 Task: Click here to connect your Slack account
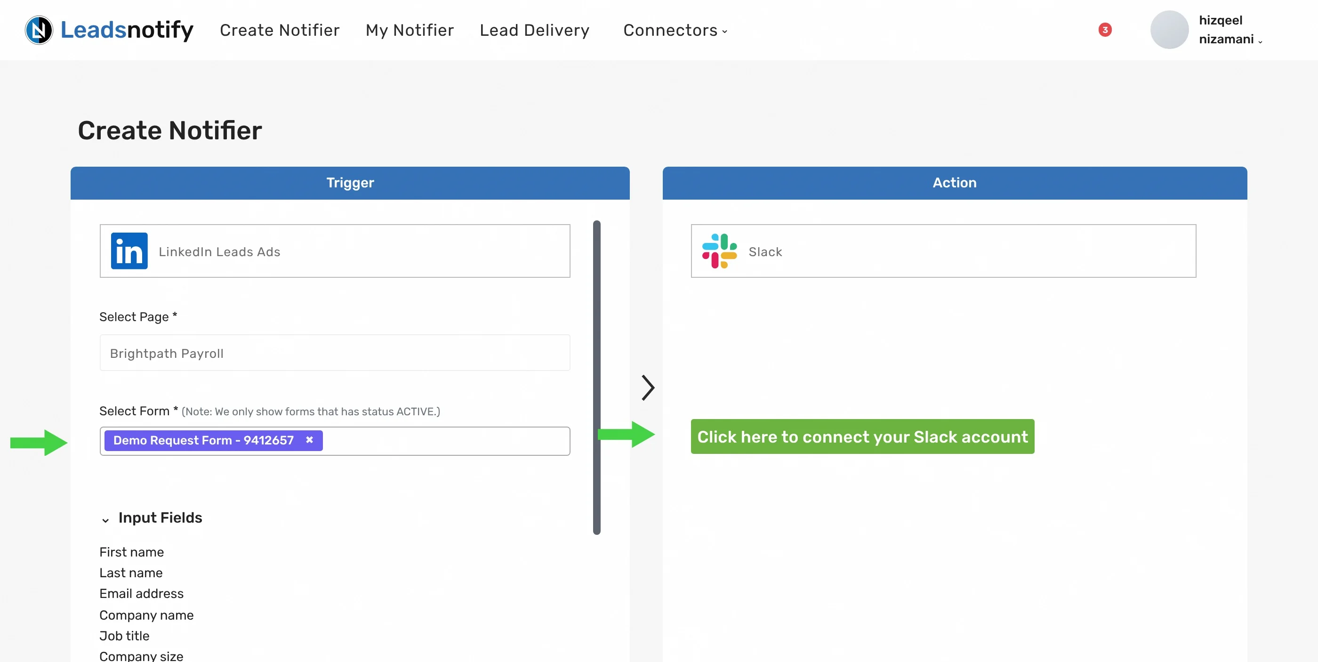[862, 436]
